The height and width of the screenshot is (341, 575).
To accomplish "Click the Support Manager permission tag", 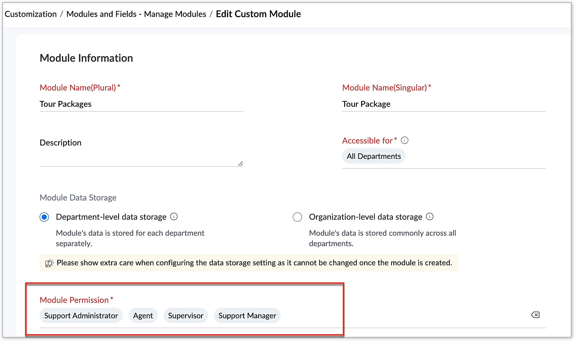I will pyautogui.click(x=247, y=316).
